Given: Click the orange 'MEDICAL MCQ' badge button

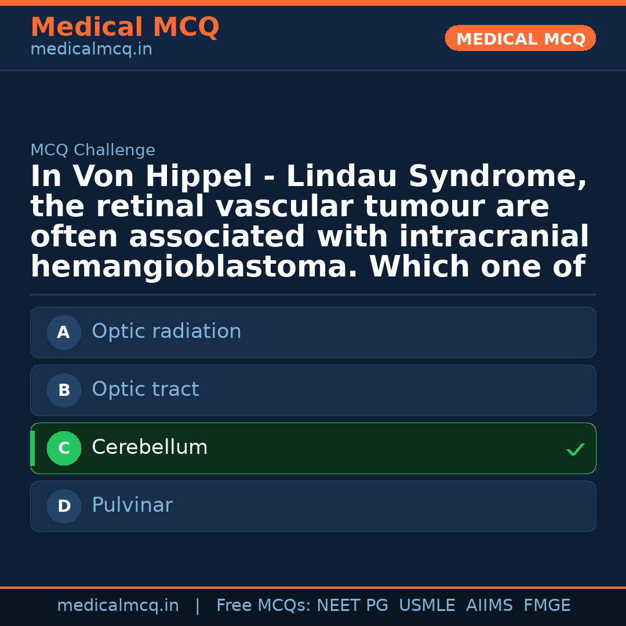Looking at the screenshot, I should click(520, 38).
